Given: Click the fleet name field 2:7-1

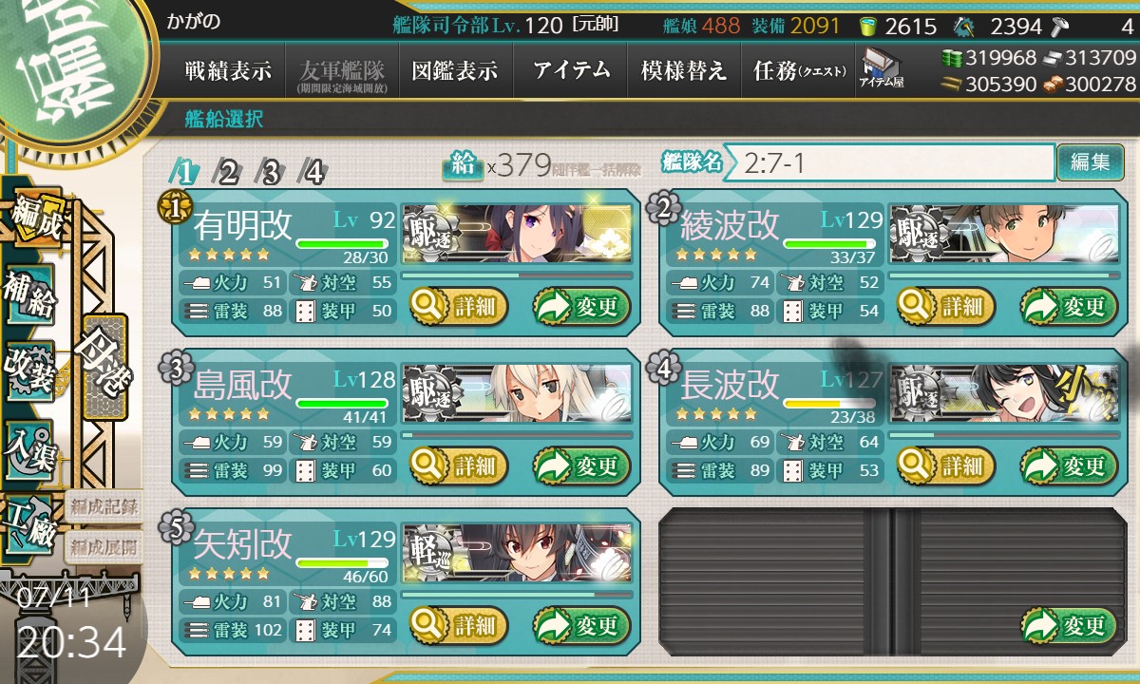Looking at the screenshot, I should [898, 162].
